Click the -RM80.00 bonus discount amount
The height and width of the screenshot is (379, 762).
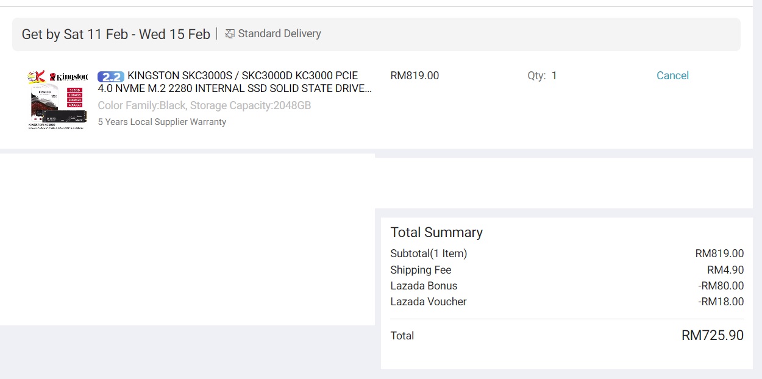[x=721, y=286]
